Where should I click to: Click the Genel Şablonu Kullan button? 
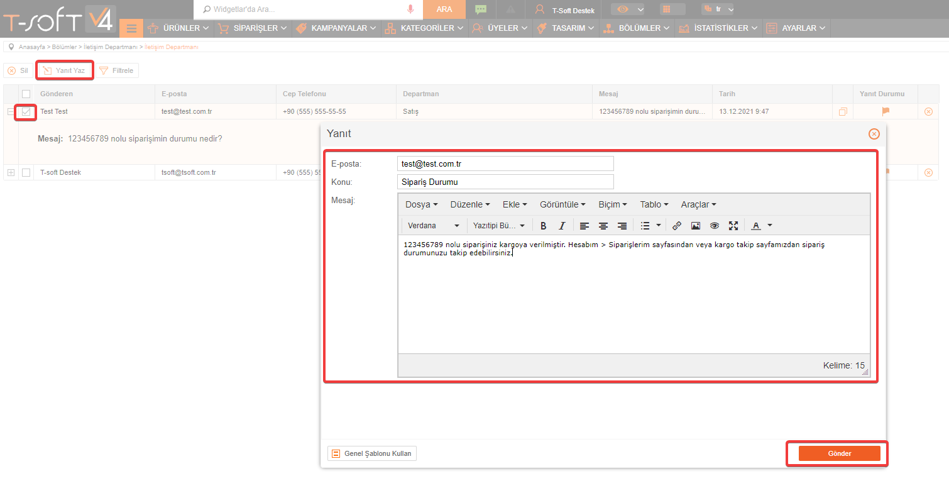coord(372,453)
